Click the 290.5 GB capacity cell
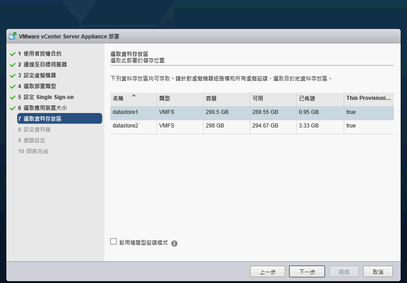This screenshot has width=407, height=283. coord(217,112)
